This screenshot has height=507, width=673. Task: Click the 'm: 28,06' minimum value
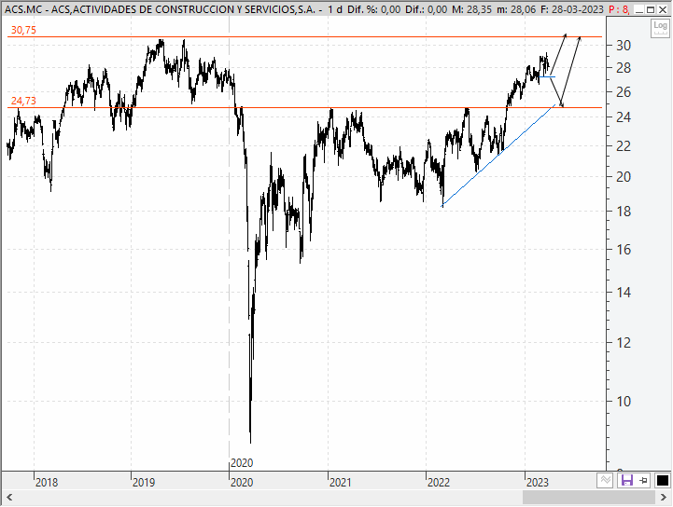pyautogui.click(x=516, y=9)
